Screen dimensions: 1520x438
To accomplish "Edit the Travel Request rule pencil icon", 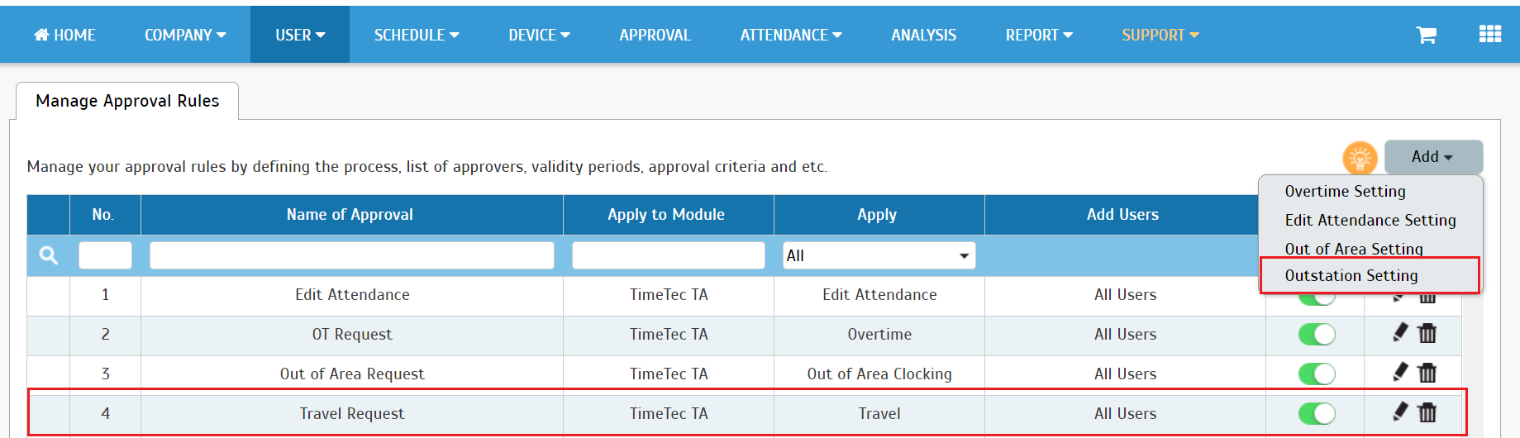I will pos(1399,412).
